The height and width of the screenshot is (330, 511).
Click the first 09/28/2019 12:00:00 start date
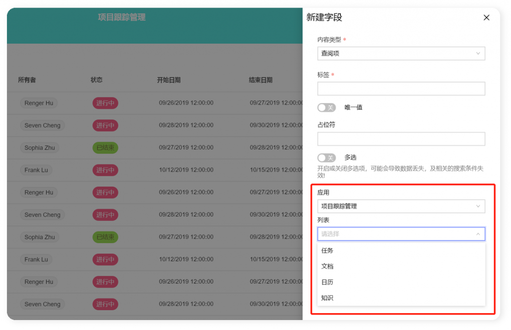click(x=186, y=125)
